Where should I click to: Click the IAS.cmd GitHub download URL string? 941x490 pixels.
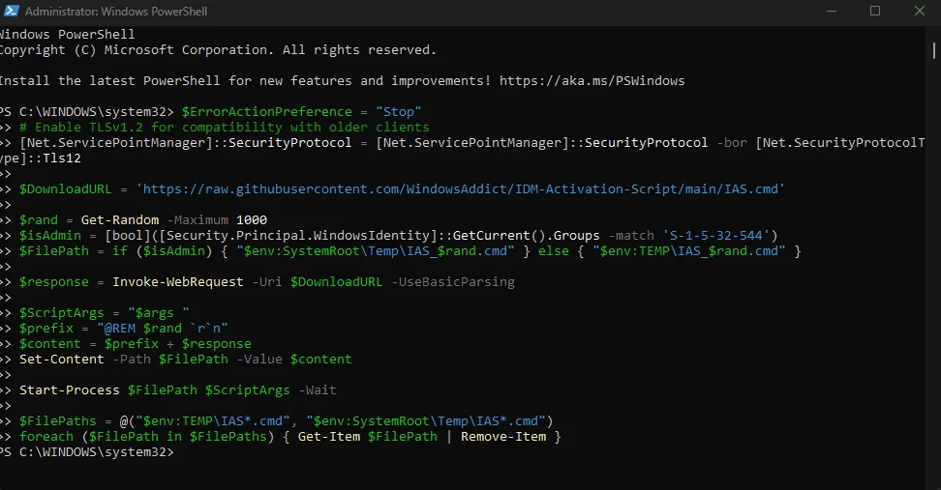[460, 189]
